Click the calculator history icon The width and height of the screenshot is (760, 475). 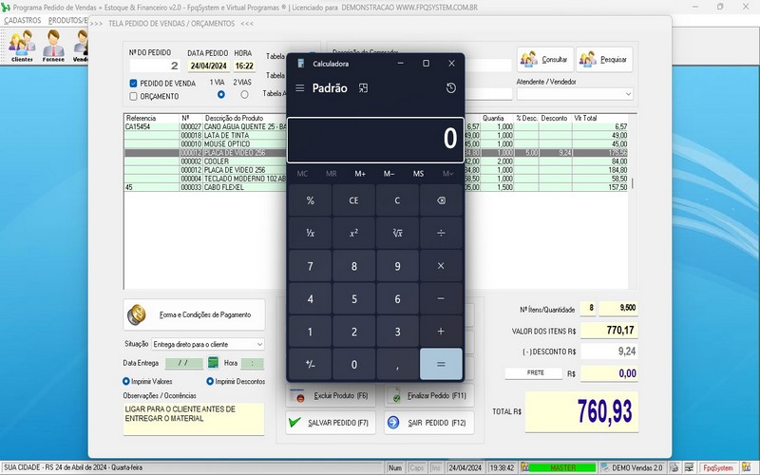(x=450, y=88)
